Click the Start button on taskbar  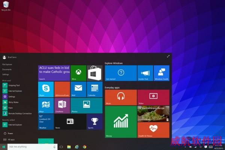[4, 147]
